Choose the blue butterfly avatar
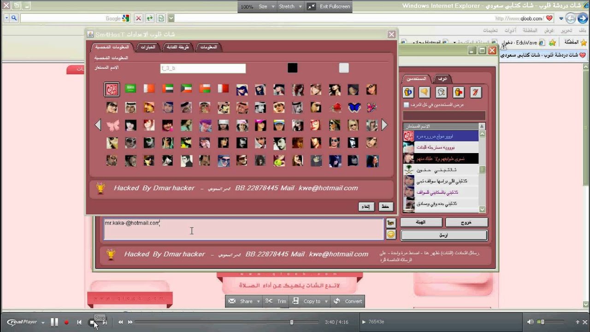The height and width of the screenshot is (332, 590). (x=354, y=107)
